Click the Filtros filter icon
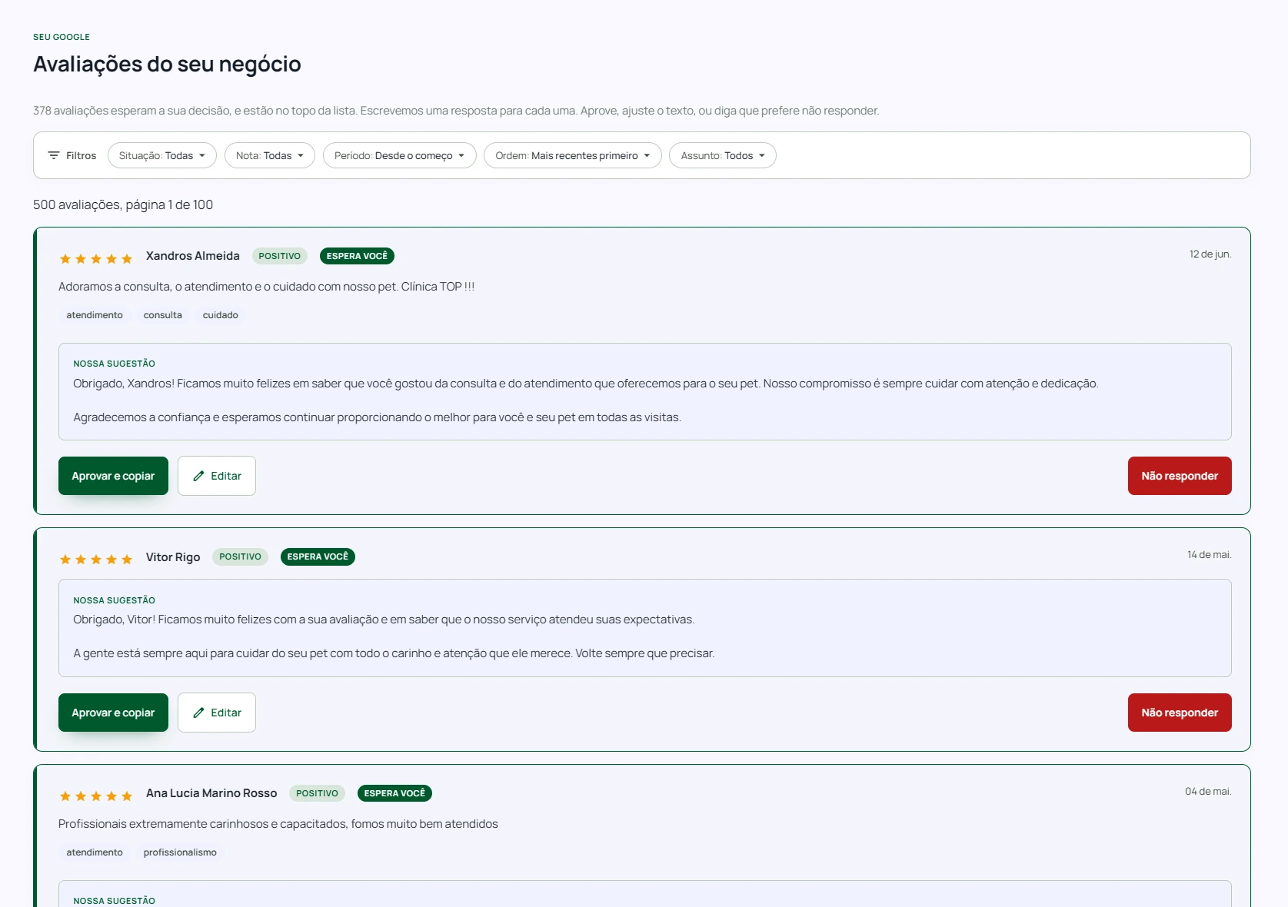 [54, 155]
